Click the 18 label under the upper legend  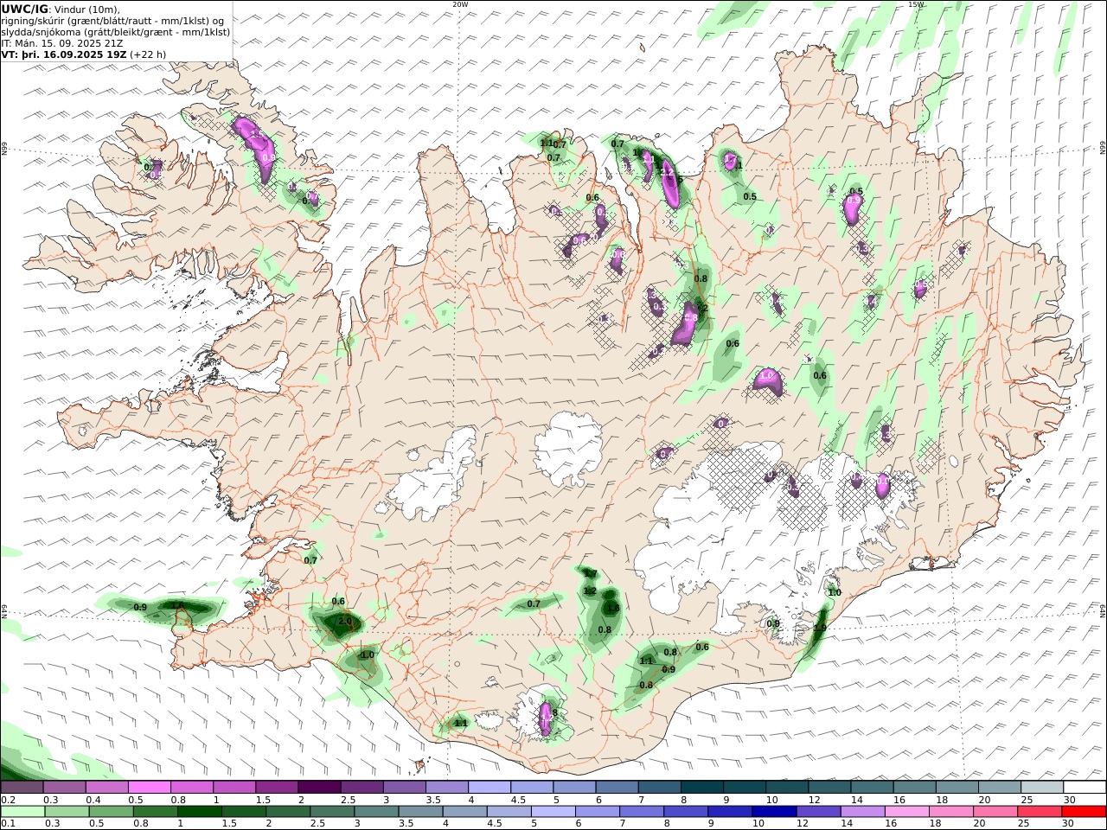click(x=940, y=800)
